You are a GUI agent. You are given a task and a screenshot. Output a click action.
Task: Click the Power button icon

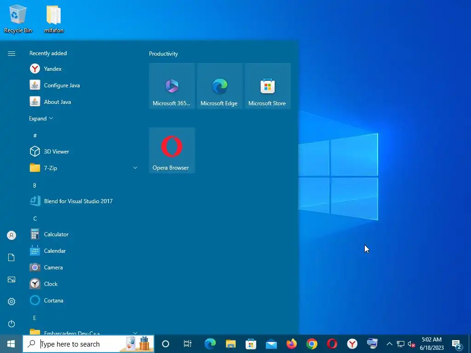(11, 324)
